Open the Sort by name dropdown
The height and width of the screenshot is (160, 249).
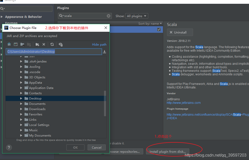pyautogui.click(x=150, y=23)
